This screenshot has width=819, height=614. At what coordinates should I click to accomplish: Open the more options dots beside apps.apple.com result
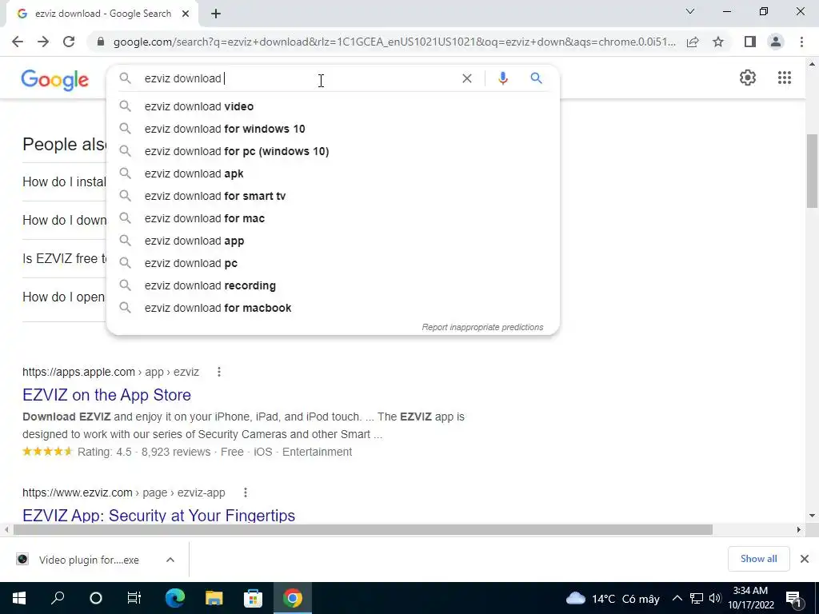tap(219, 372)
